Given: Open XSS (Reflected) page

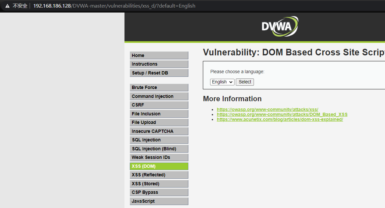Looking at the screenshot, I should point(159,175).
